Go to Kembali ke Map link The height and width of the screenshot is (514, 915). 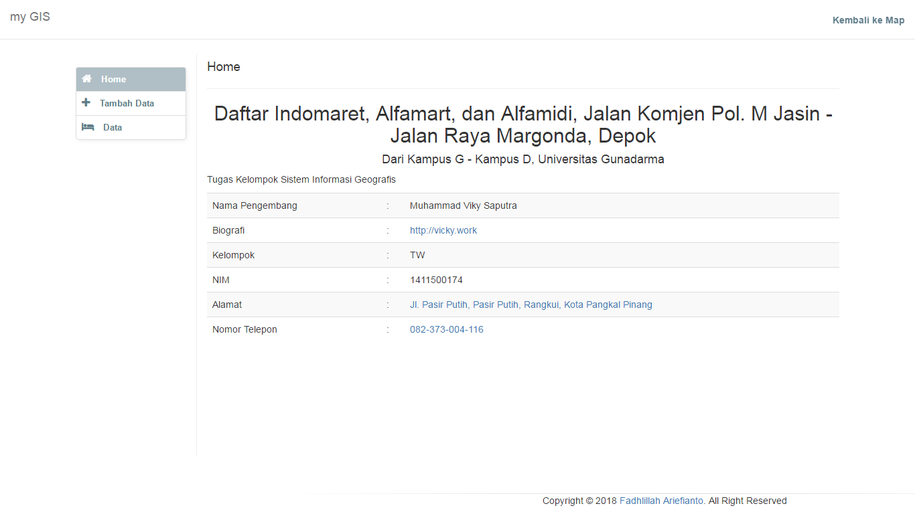[868, 20]
